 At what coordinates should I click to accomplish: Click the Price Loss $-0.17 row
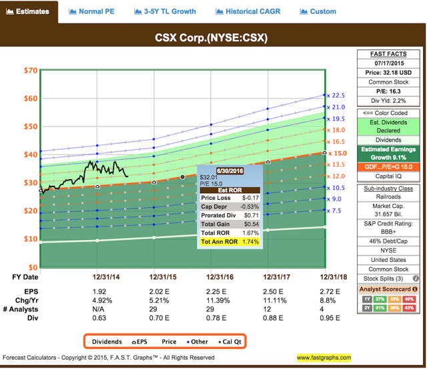click(230, 198)
